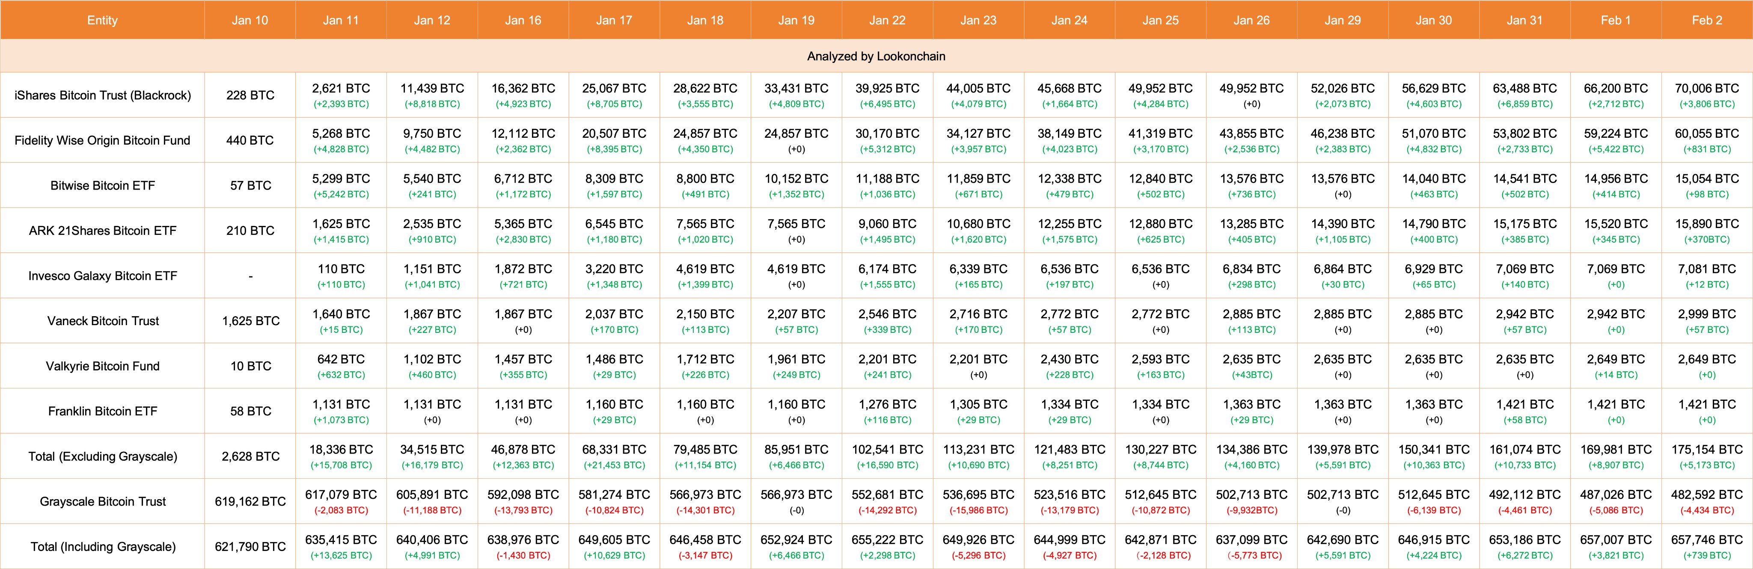This screenshot has width=1753, height=569.
Task: Select the iShares Bitcoin Trust (Blackrock) row label
Action: [102, 95]
